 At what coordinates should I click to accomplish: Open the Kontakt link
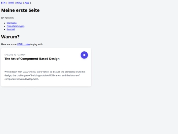click(11, 29)
